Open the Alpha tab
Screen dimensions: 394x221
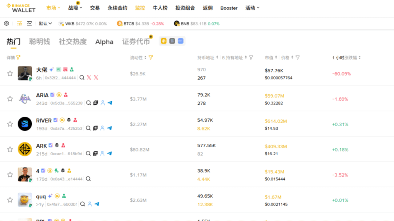pos(104,42)
